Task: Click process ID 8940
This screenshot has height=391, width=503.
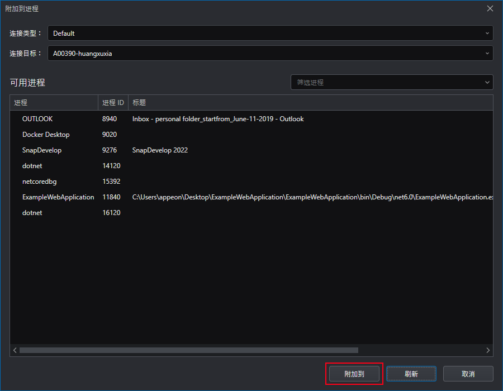Action: pyautogui.click(x=110, y=119)
